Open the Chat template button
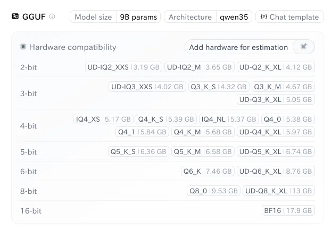The width and height of the screenshot is (332, 230). (289, 16)
